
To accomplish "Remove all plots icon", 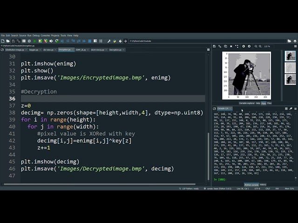I will (237, 46).
